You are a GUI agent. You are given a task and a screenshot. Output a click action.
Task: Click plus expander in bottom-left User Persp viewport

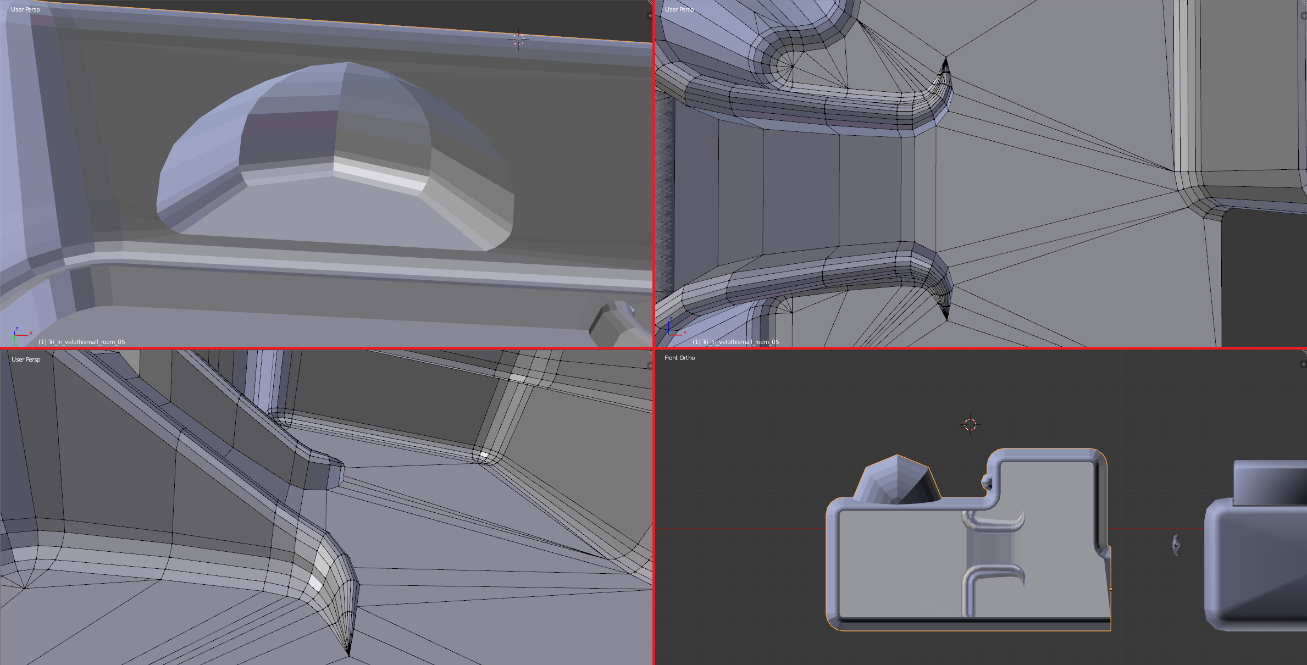(650, 366)
